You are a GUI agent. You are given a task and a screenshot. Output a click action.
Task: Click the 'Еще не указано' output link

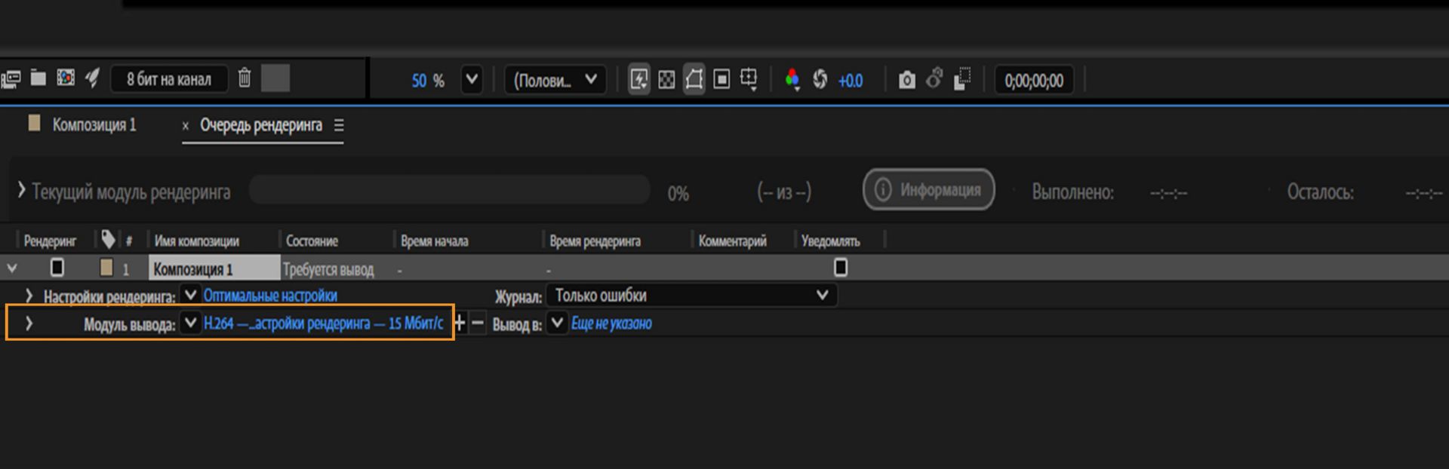611,323
